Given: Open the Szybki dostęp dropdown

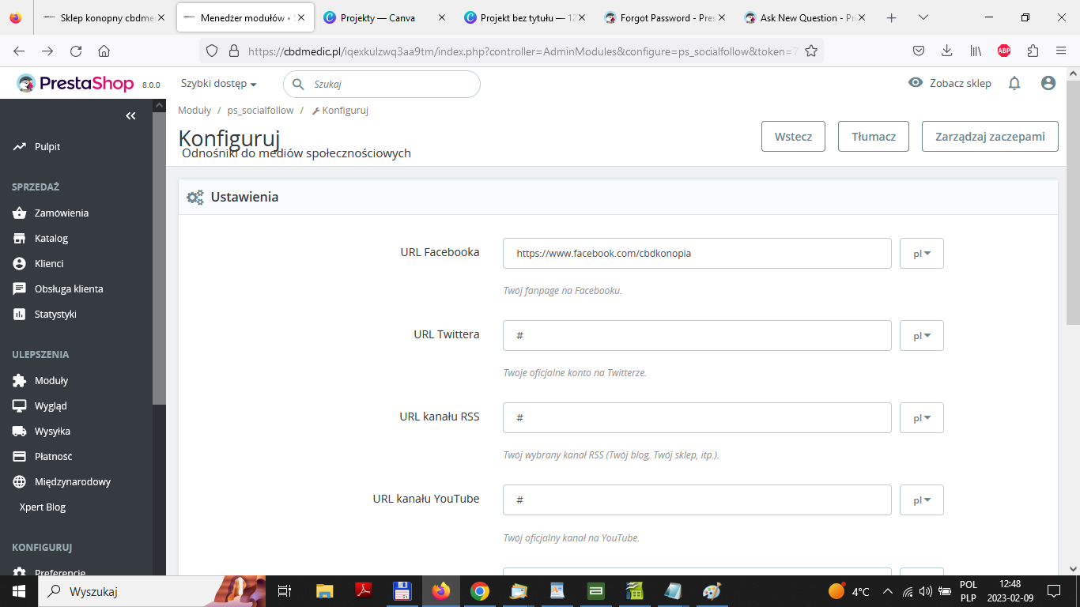Looking at the screenshot, I should [x=219, y=84].
